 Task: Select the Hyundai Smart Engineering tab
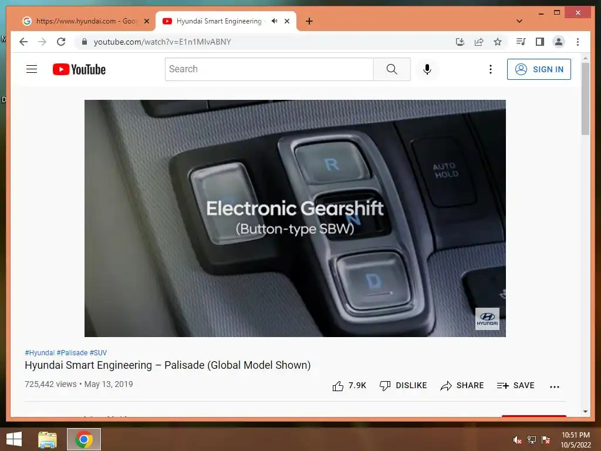pyautogui.click(x=218, y=21)
